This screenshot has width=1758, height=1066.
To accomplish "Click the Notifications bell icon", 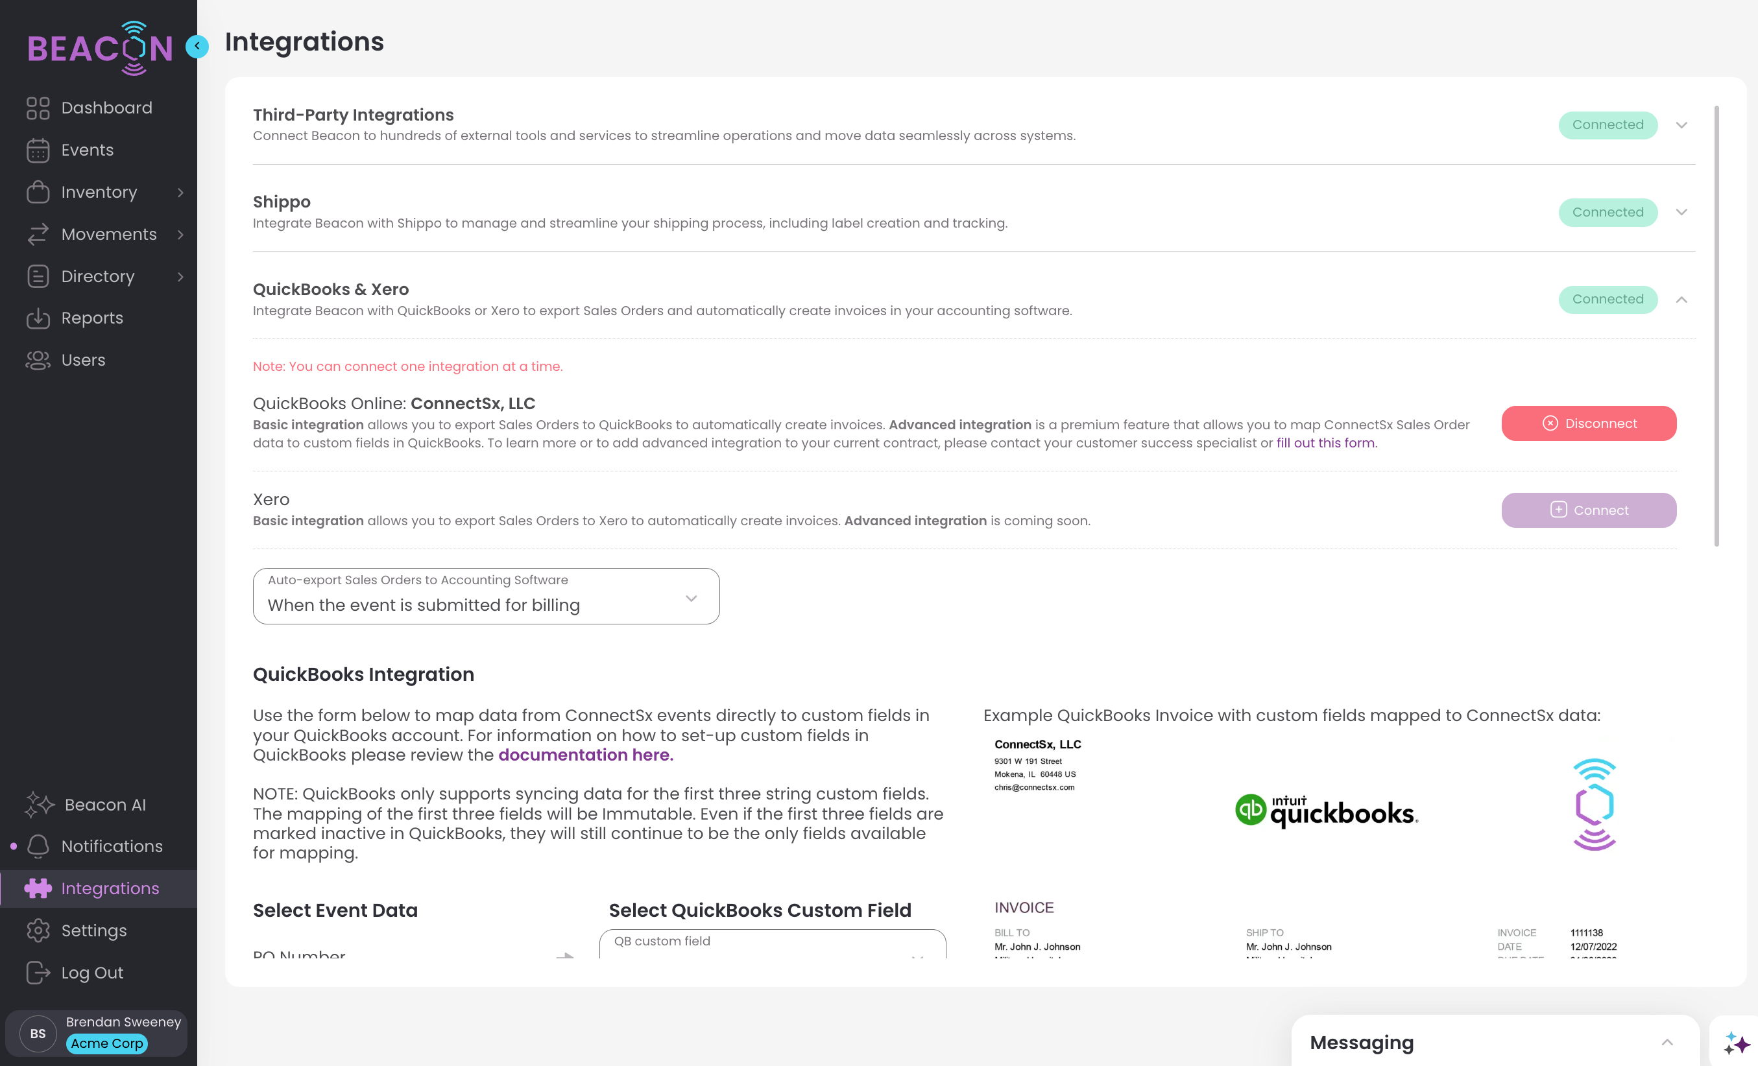I will 38,846.
